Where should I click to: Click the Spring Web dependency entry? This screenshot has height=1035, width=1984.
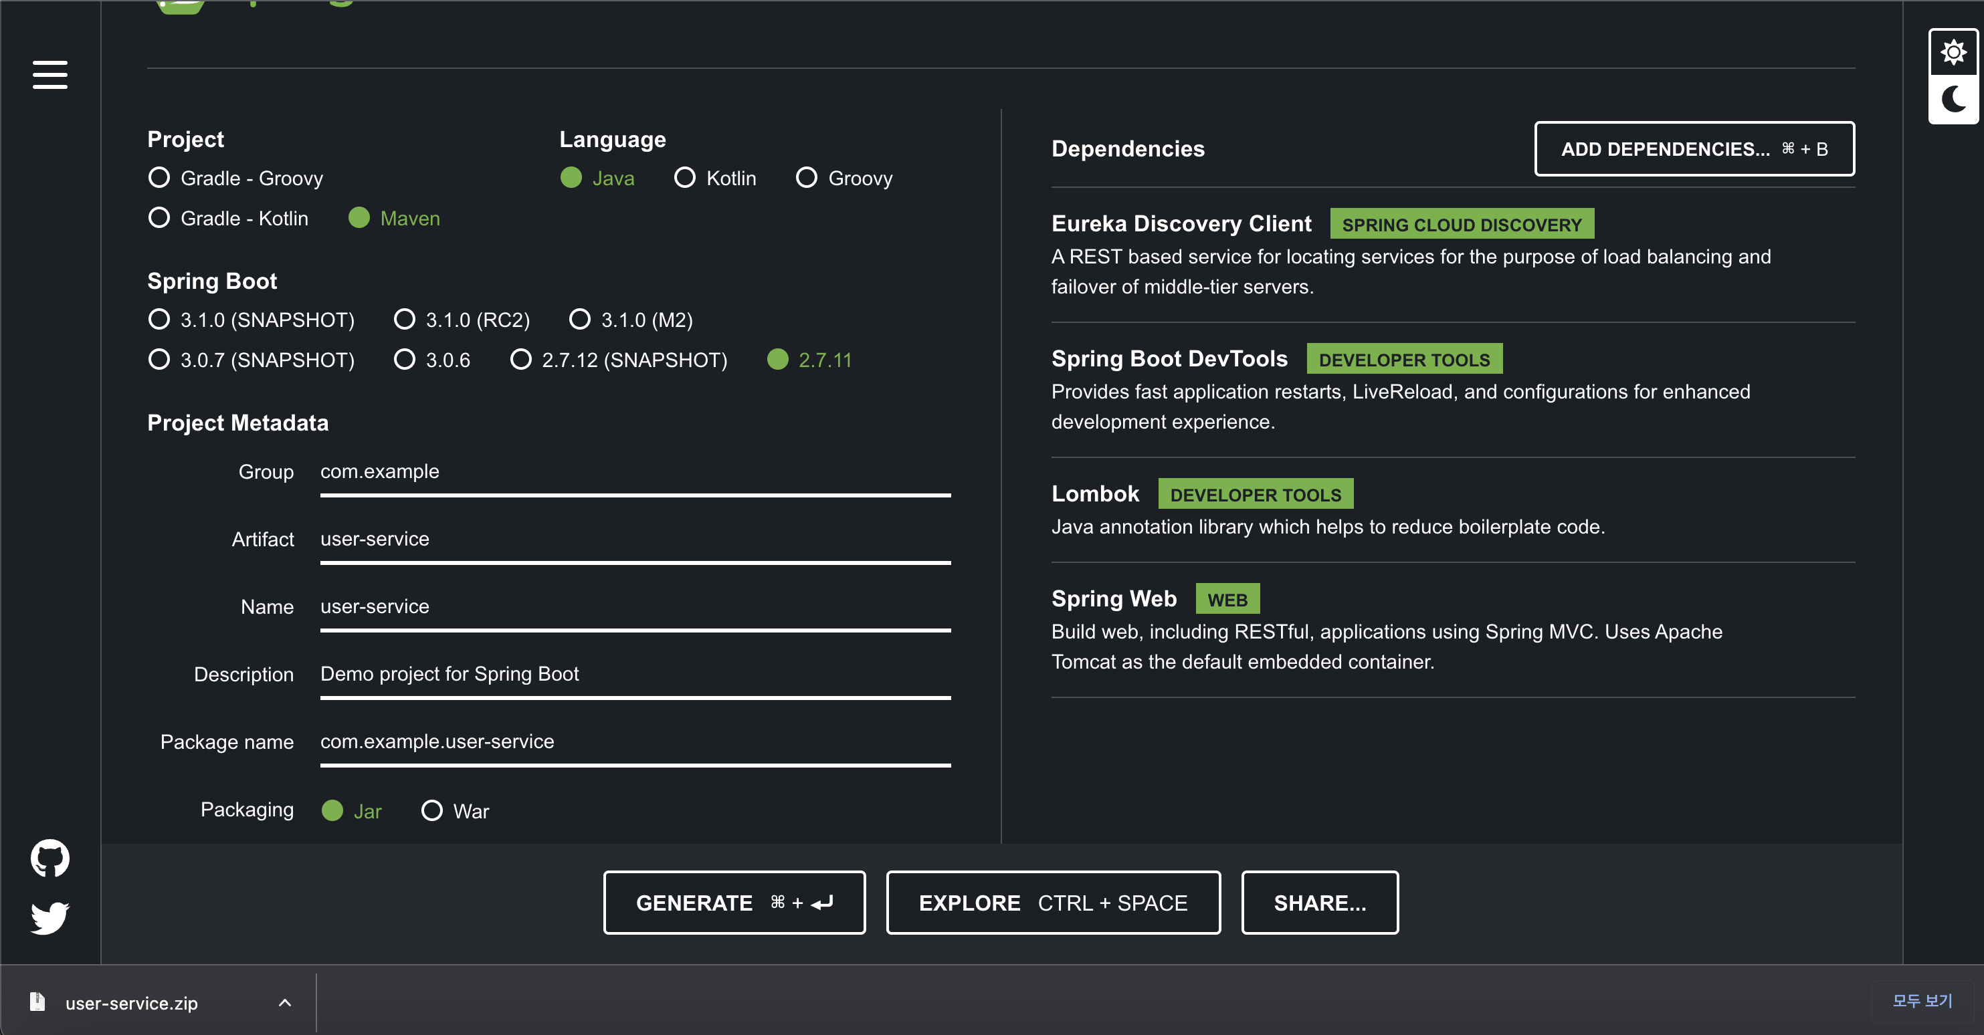1453,630
